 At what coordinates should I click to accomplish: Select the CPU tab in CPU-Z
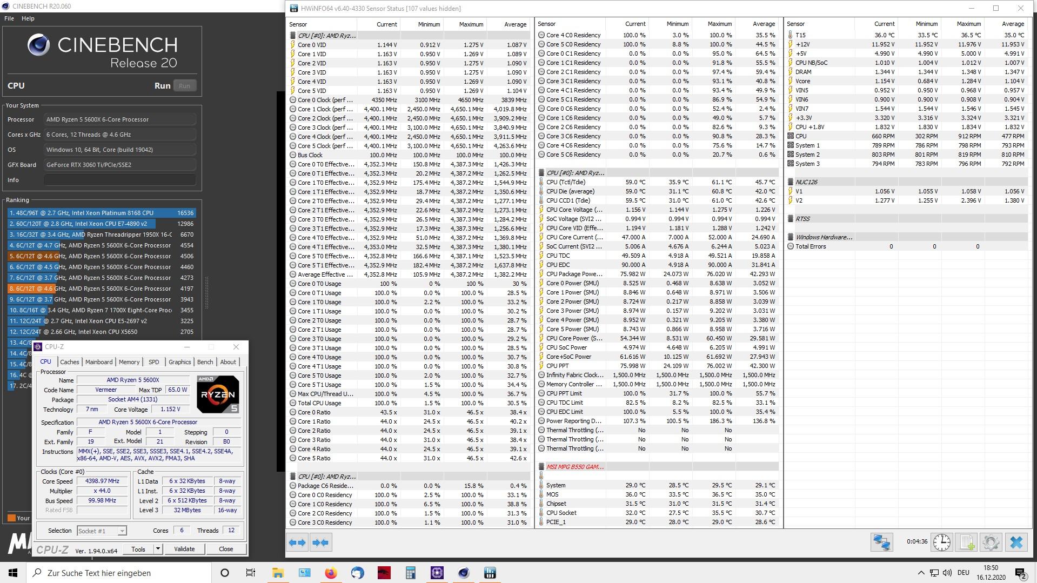point(46,361)
